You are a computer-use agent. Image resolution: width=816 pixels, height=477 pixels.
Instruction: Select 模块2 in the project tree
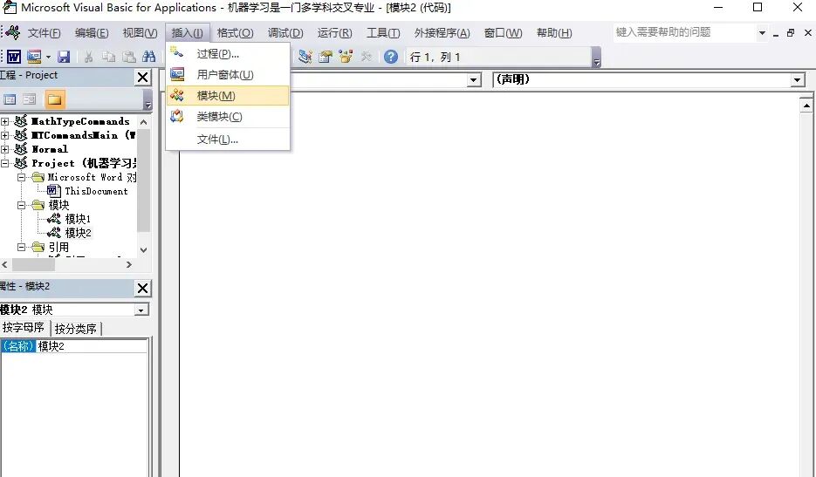coord(78,233)
